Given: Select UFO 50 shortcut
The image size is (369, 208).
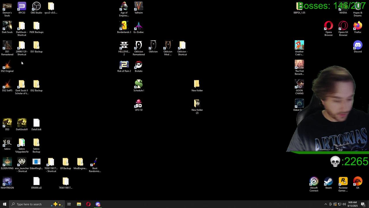Looking at the screenshot, I should (x=139, y=105).
